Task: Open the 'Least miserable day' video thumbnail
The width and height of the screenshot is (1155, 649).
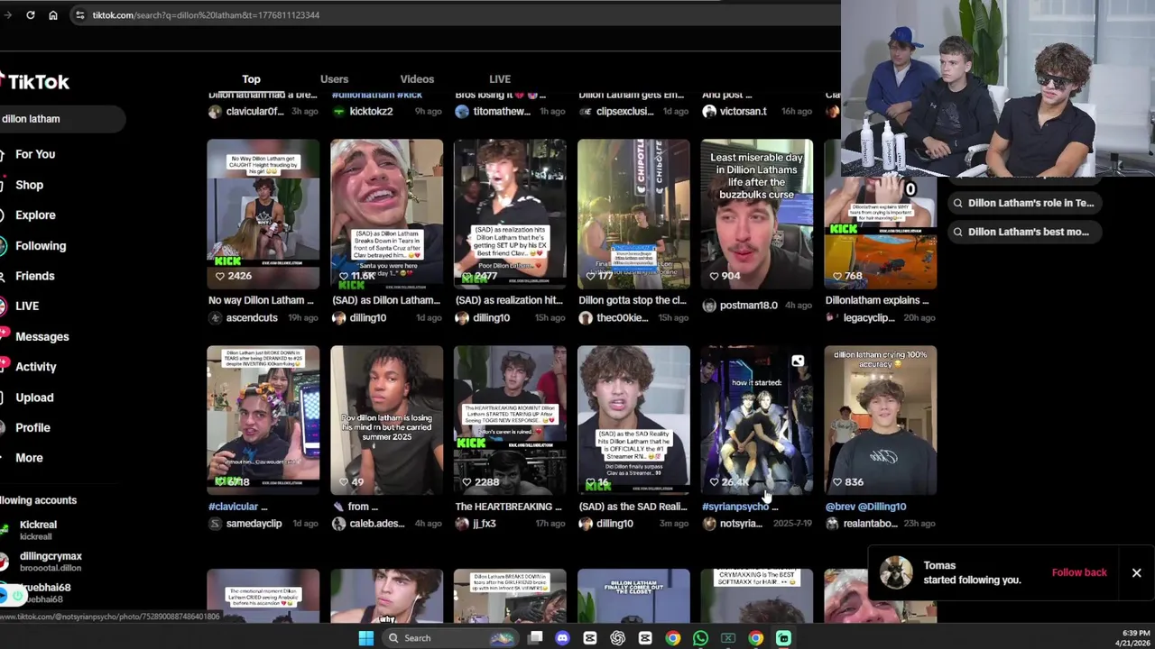Action: click(756, 215)
